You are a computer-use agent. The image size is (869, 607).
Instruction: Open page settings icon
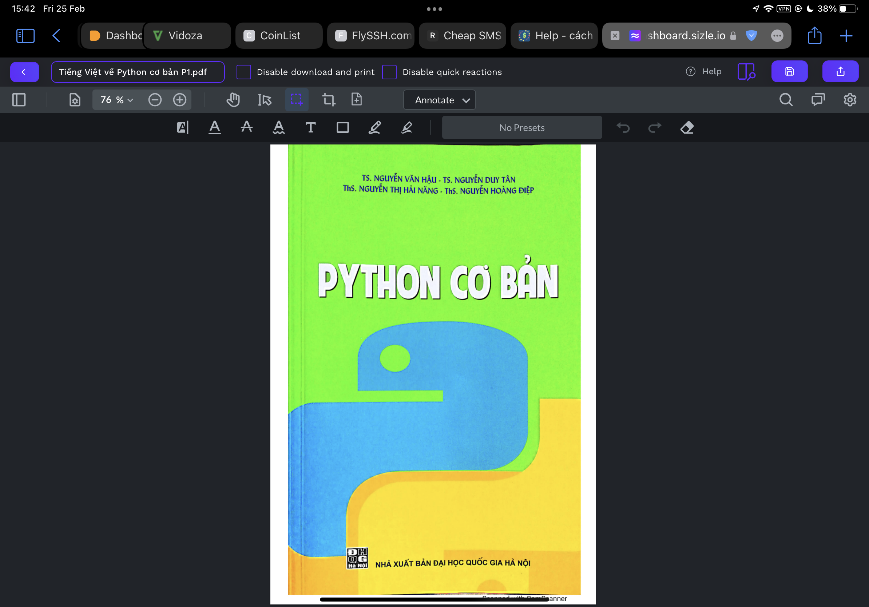(75, 100)
